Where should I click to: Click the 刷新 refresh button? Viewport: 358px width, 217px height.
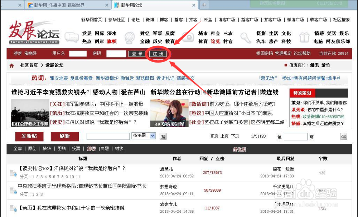(x=65, y=136)
